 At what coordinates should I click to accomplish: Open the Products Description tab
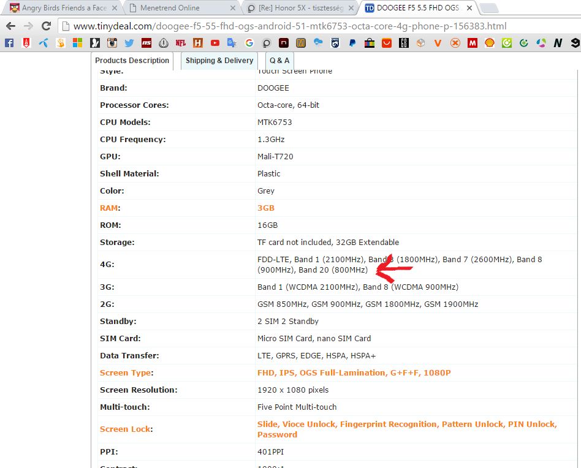coord(132,61)
